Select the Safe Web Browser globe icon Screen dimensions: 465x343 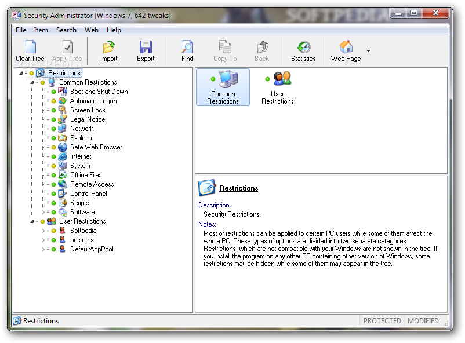coord(63,147)
